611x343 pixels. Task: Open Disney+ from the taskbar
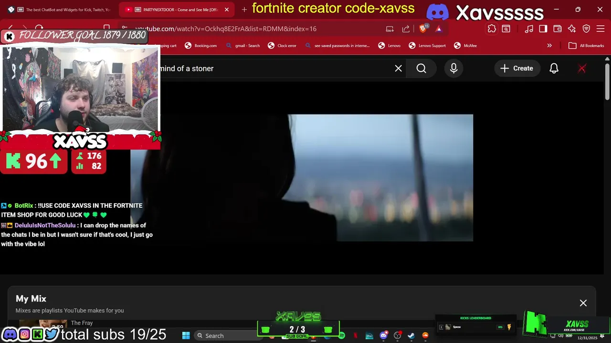[x=369, y=335]
